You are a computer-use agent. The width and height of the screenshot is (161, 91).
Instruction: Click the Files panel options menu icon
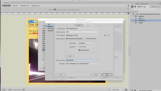coord(160,4)
